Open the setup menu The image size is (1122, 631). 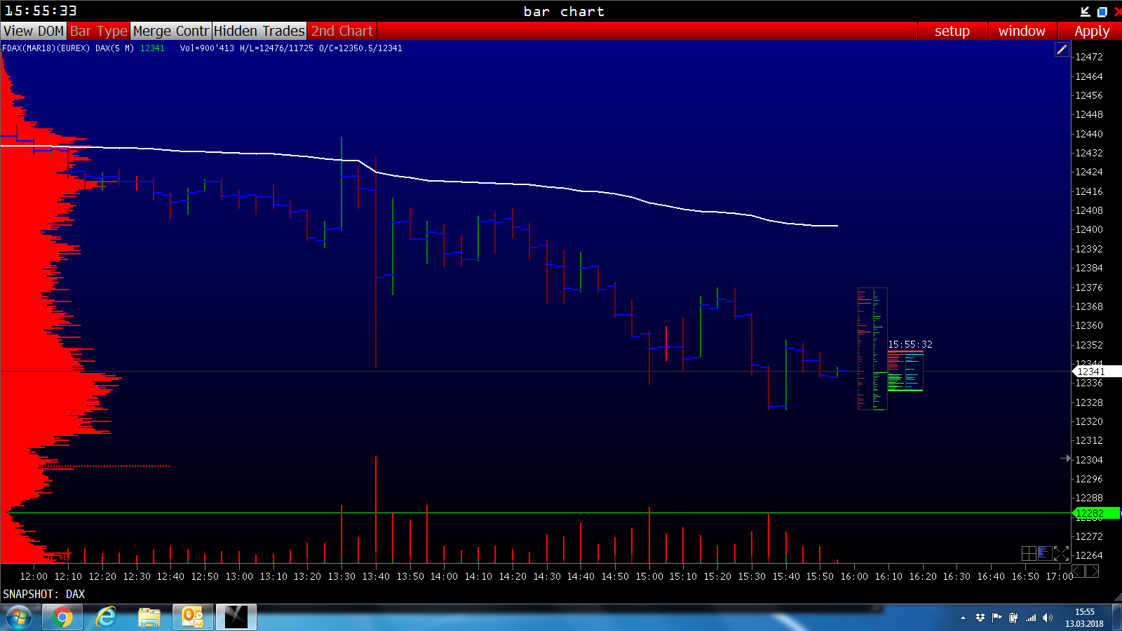point(952,31)
